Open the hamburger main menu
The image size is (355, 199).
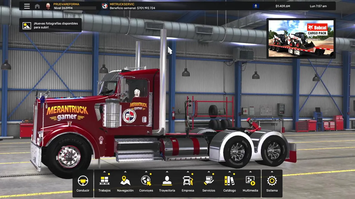tap(27, 6)
